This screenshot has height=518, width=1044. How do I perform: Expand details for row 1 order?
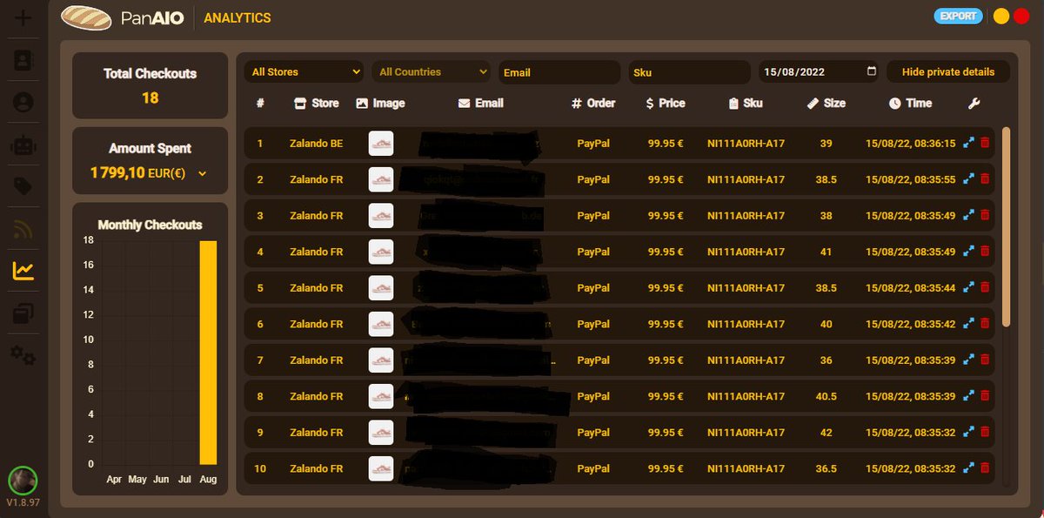[968, 143]
